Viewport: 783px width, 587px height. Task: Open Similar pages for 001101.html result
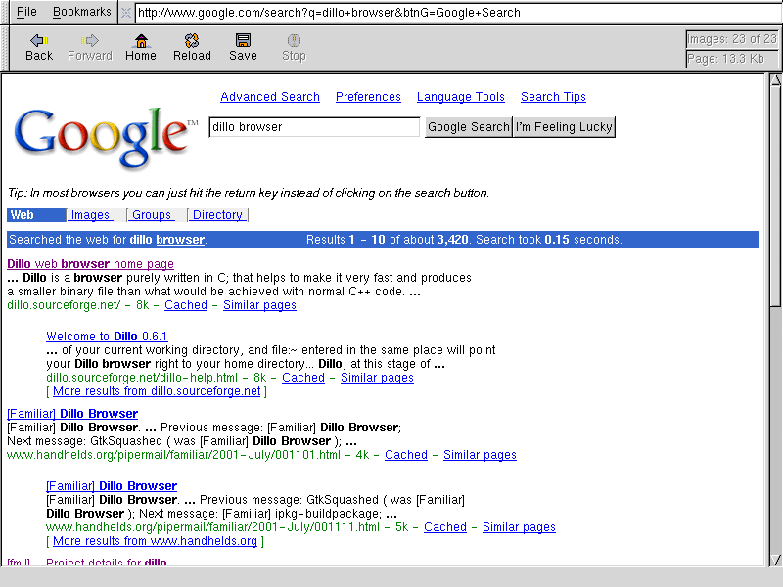(480, 455)
